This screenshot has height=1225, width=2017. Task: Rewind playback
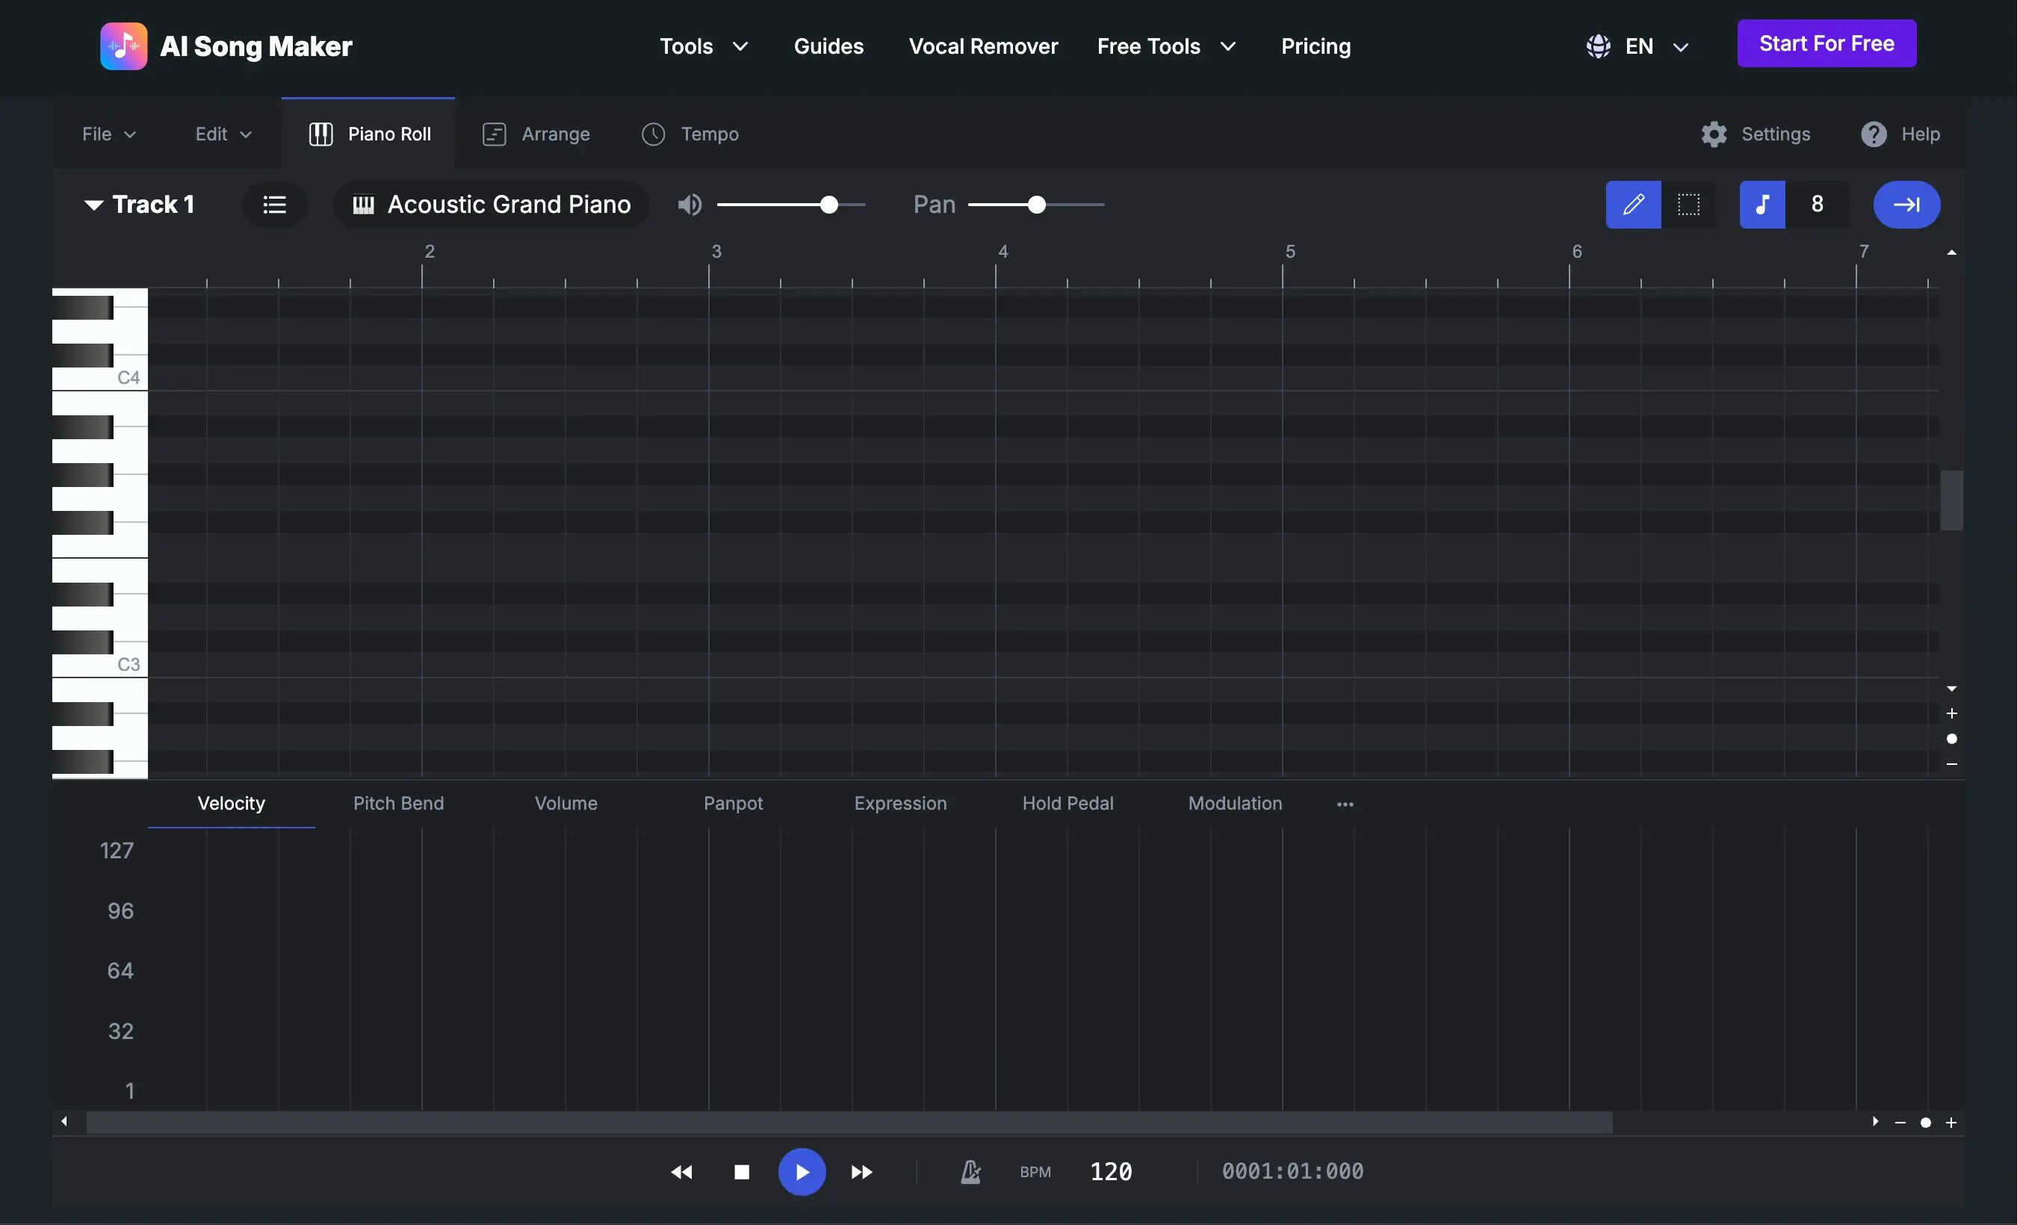coord(681,1172)
